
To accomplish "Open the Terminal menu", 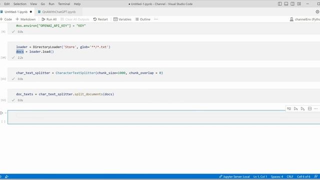I will coord(64,4).
